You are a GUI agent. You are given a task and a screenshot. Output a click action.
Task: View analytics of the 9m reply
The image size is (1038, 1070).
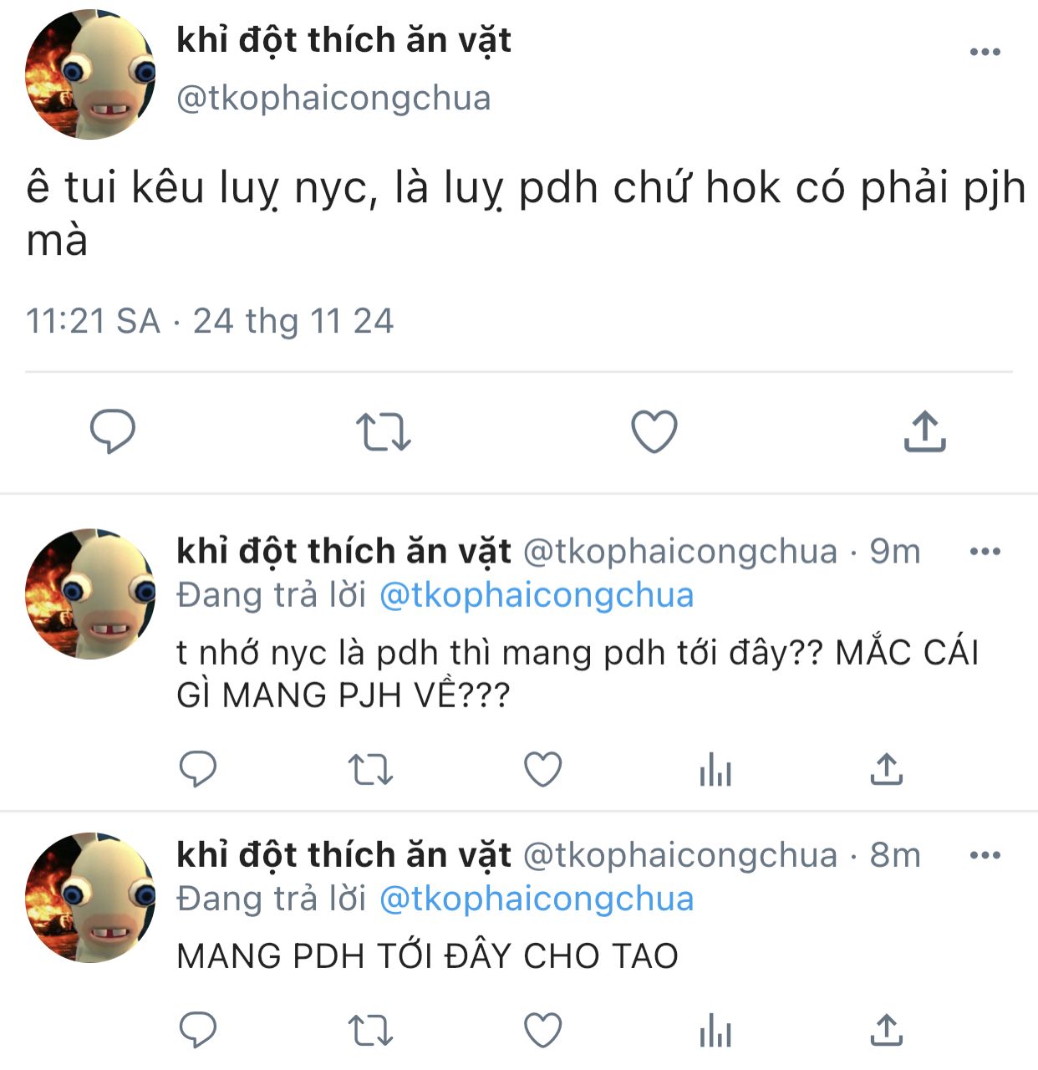[715, 769]
